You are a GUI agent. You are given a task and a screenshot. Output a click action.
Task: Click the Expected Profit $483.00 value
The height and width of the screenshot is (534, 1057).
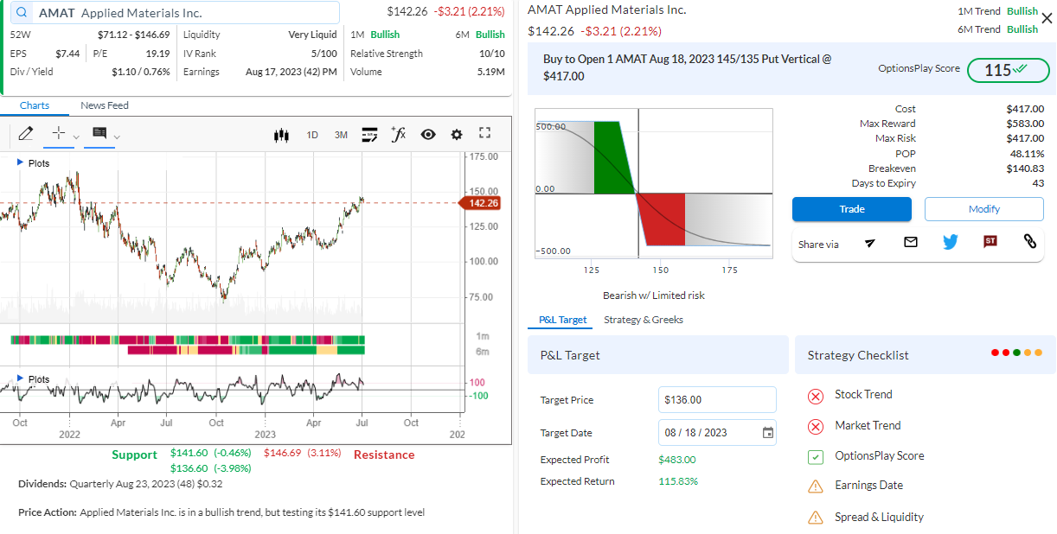point(676,460)
